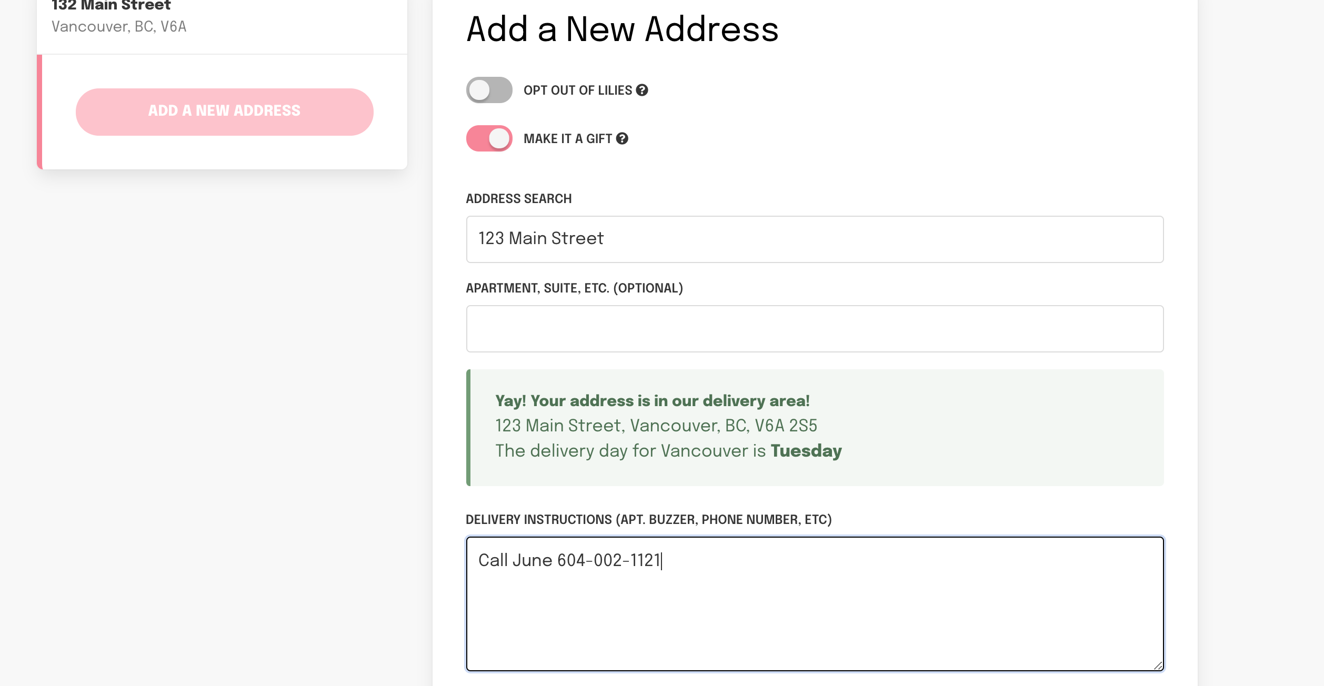Click into the Apartment, Suite optional field
1324x686 pixels.
(x=815, y=329)
